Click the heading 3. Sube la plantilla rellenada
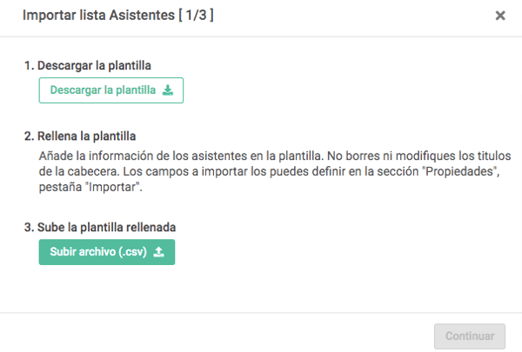The height and width of the screenshot is (352, 522). point(100,227)
